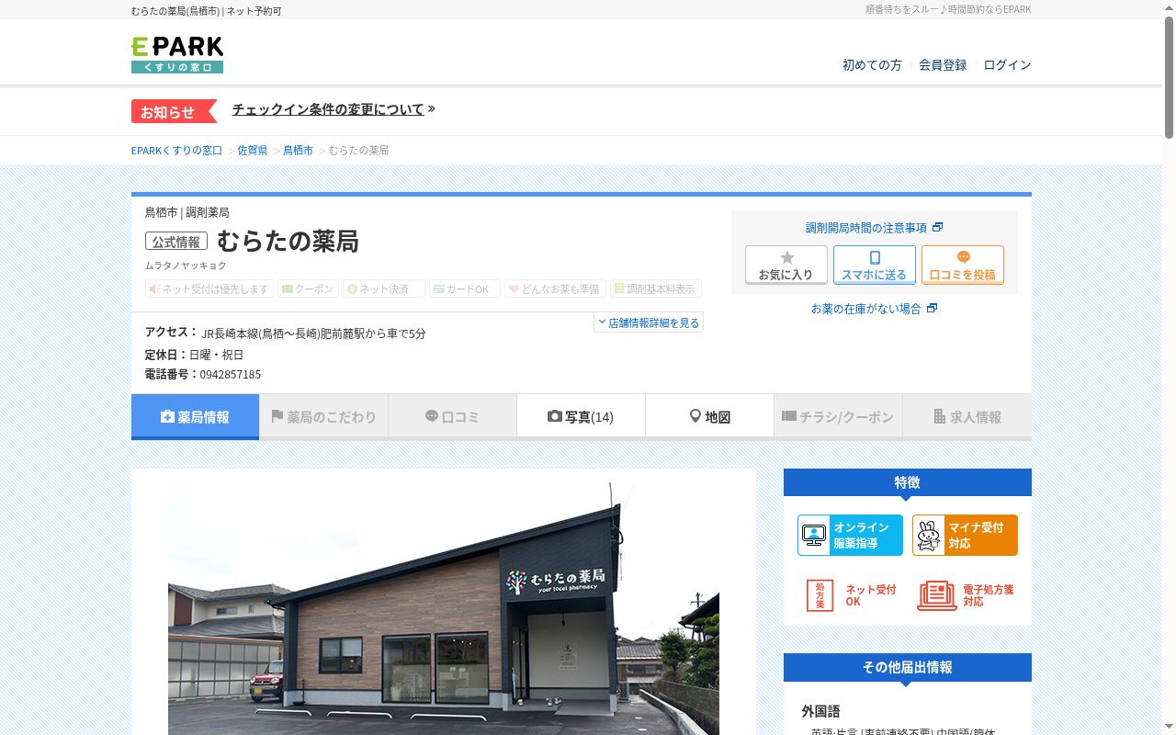Click the map pin icon on 地図 tab
Image resolution: width=1176 pixels, height=735 pixels.
[695, 416]
